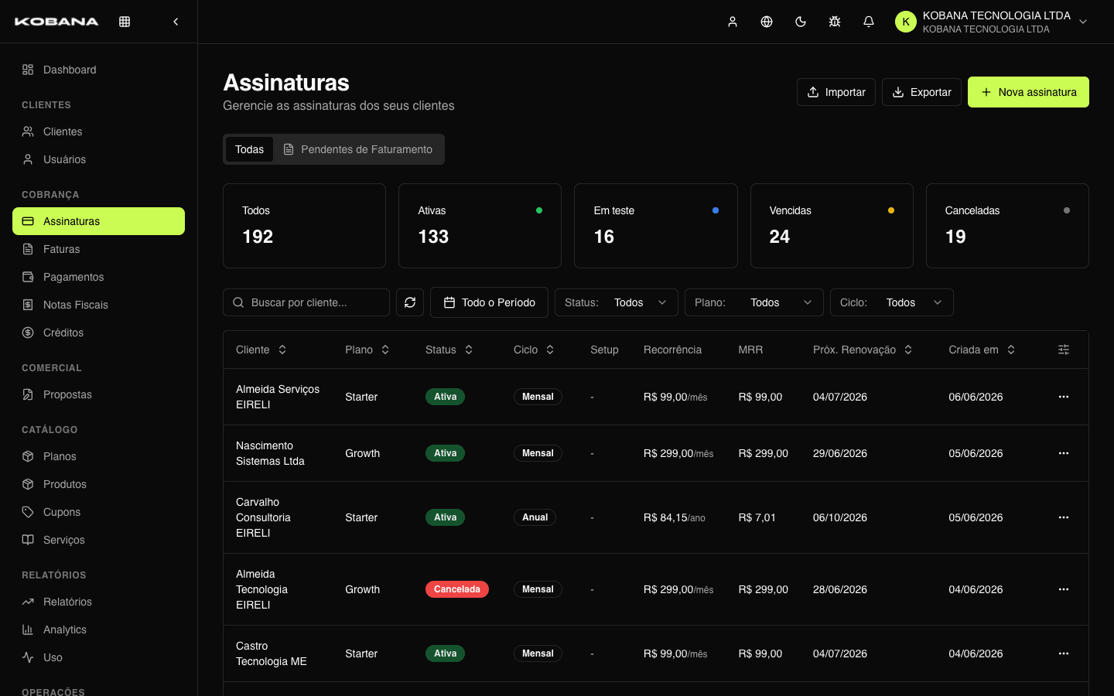Filter by the Vencidas 24 card

832,226
